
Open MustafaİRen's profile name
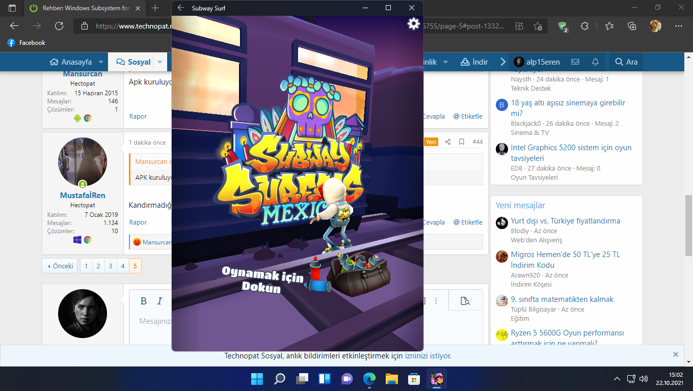click(83, 196)
